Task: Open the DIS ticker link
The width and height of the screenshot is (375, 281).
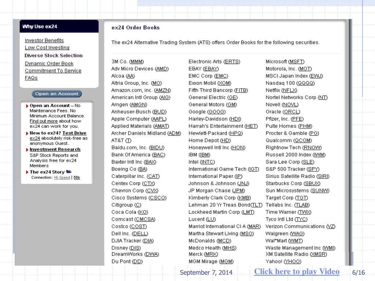Action: click(135, 248)
